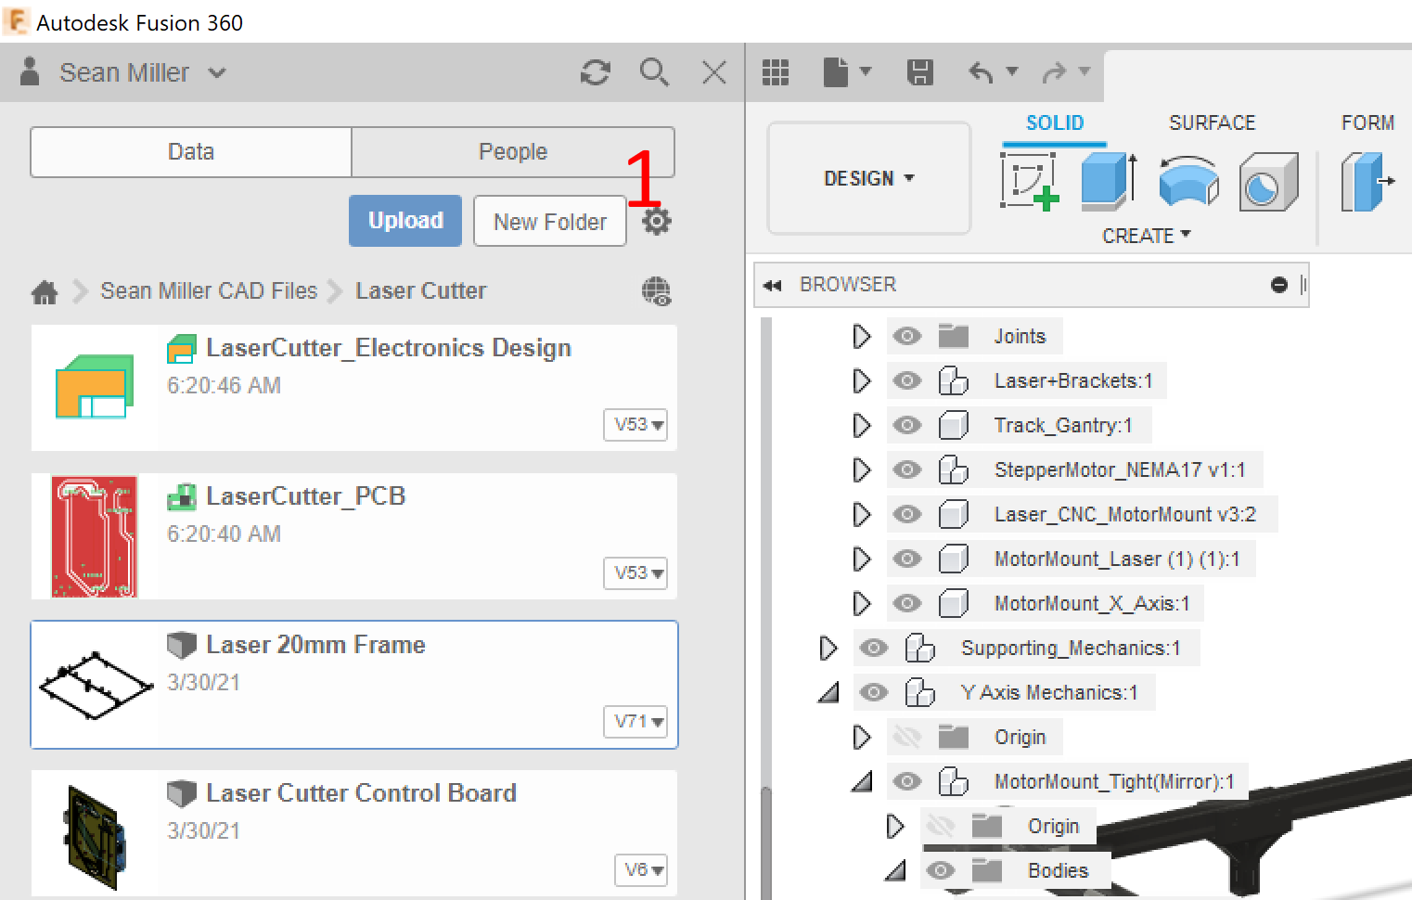
Task: Select the SOLID ribbon tab
Action: 1055,122
